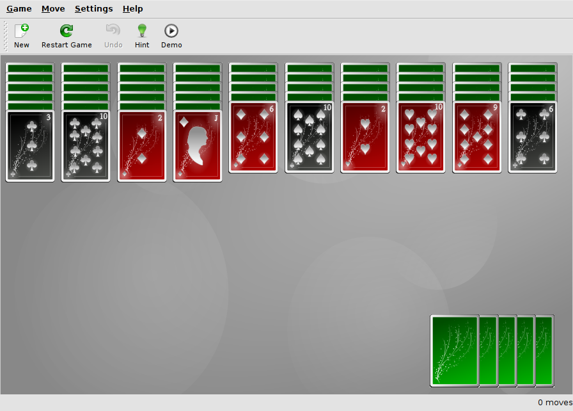The width and height of the screenshot is (573, 411).
Task: Open the Settings menu
Action: tap(93, 9)
